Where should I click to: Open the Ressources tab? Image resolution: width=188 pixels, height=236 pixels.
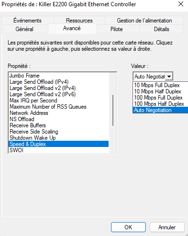click(x=79, y=21)
